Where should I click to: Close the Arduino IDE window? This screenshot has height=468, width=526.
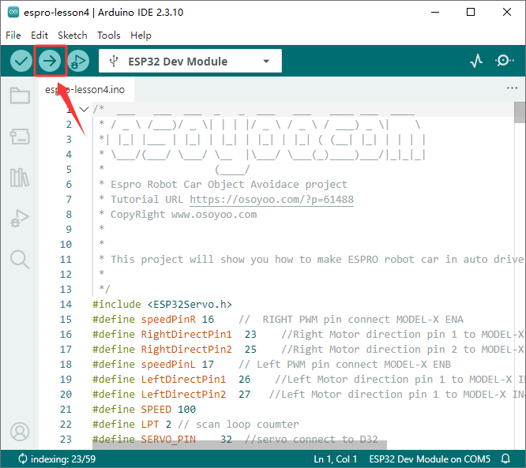tap(507, 12)
